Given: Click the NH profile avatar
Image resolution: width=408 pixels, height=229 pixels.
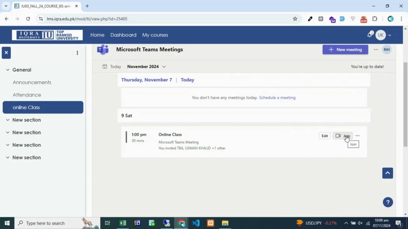Looking at the screenshot, I should pos(387,50).
